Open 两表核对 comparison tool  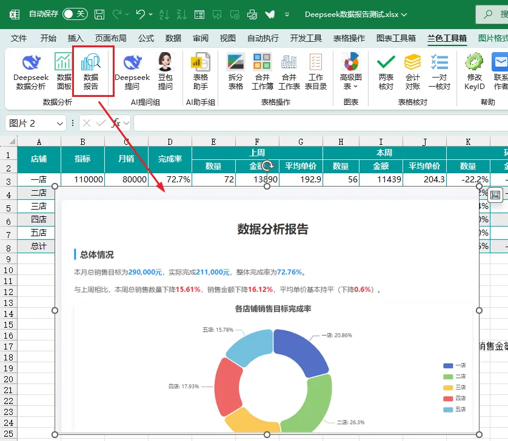pyautogui.click(x=386, y=72)
